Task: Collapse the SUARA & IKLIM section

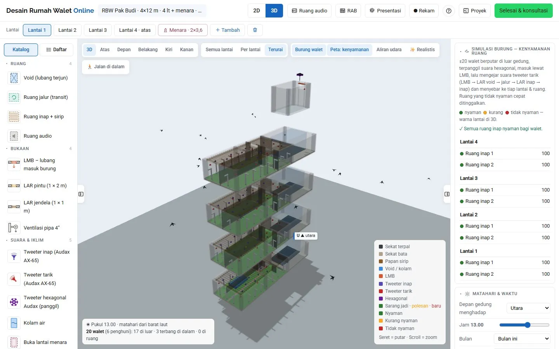Action: tap(39, 240)
